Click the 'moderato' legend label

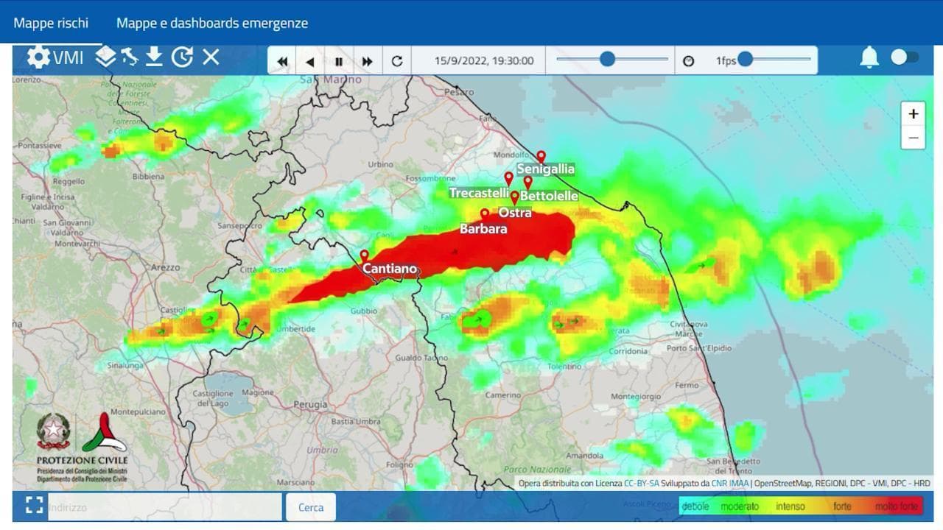(740, 506)
